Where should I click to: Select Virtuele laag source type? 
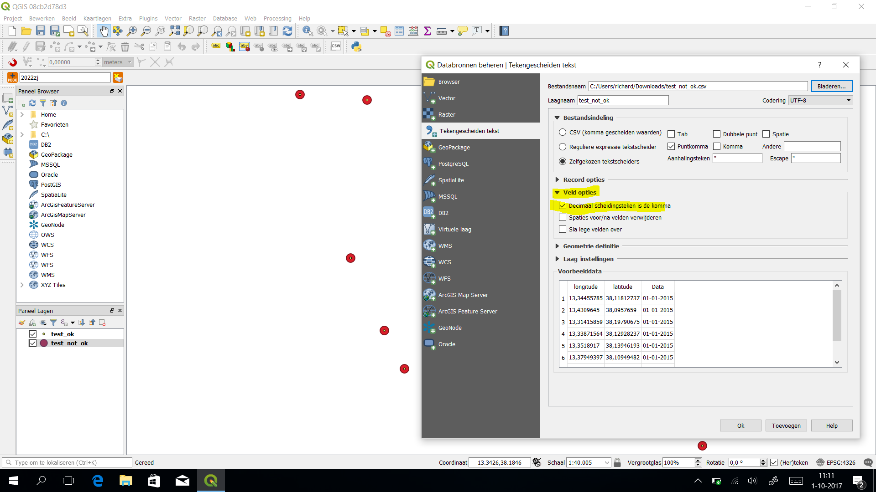(454, 230)
